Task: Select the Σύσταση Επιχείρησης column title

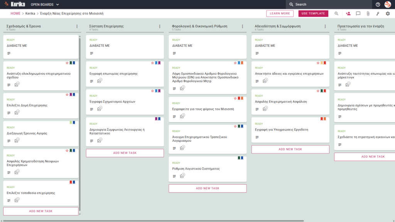Action: (x=106, y=26)
